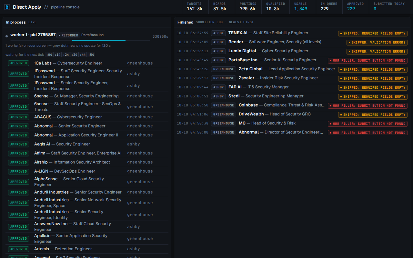Image resolution: width=413 pixels, height=258 pixels.
Task: Open the TARGETS 162.3k stat tile
Action: click(196, 7)
